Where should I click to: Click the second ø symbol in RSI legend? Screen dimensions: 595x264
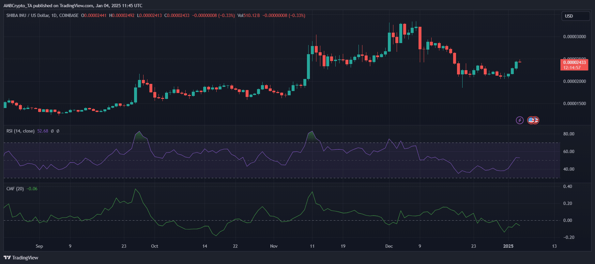click(x=58, y=131)
